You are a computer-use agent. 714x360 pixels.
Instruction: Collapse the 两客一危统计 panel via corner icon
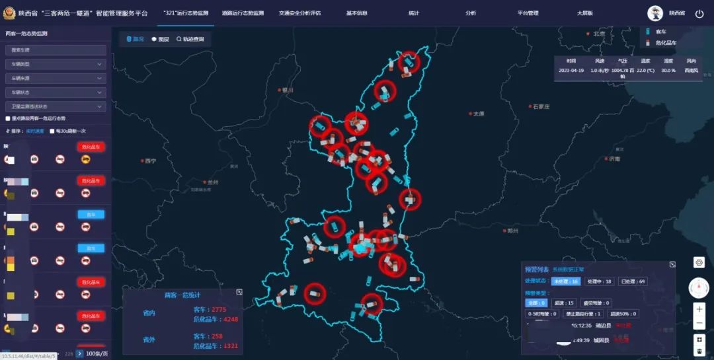pyautogui.click(x=239, y=292)
